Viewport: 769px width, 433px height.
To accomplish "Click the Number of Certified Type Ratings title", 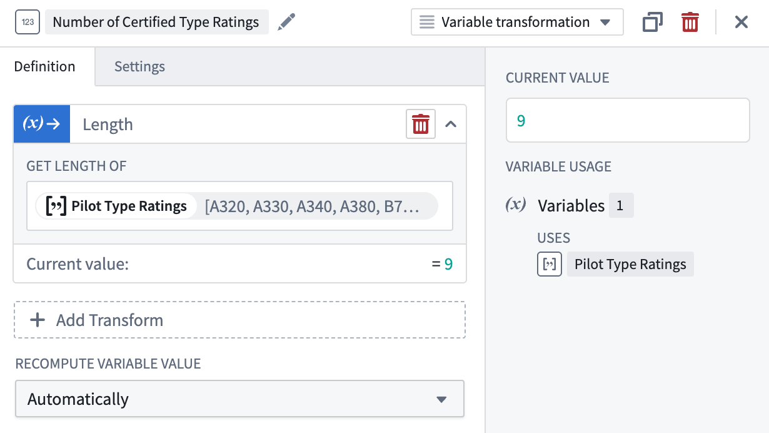I will coord(156,23).
